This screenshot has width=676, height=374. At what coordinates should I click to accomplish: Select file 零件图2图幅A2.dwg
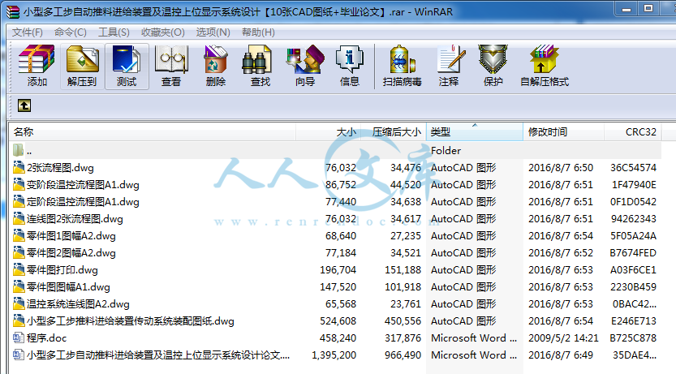coord(71,253)
